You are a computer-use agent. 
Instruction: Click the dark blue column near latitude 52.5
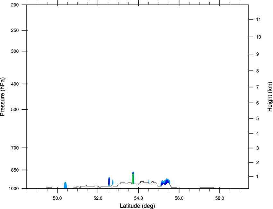coord(109,181)
